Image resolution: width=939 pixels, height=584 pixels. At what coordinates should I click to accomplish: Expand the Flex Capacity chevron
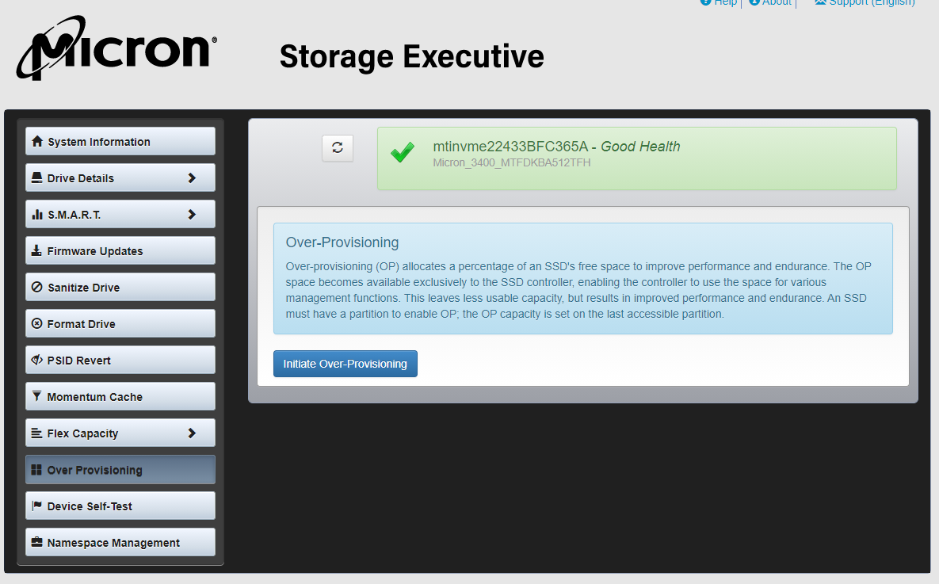(192, 433)
